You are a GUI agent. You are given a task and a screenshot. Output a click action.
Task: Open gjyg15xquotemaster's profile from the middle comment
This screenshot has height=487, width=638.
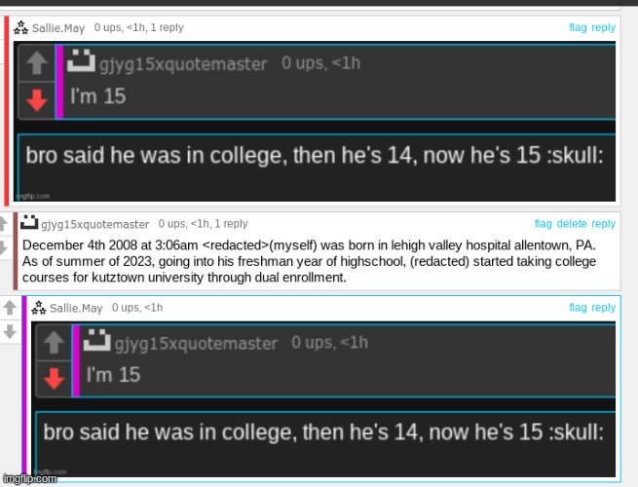(94, 224)
